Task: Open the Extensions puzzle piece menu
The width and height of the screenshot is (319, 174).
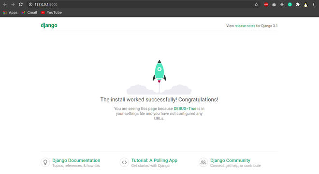Action: 298,4
